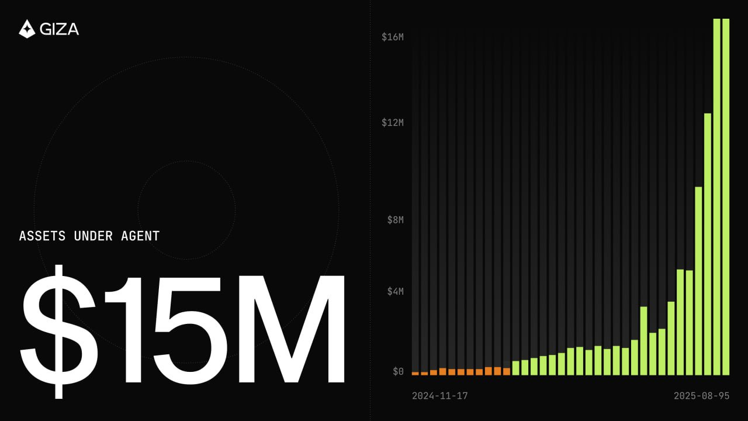Select the 2024-11-17 start date label
The width and height of the screenshot is (748, 421).
pos(439,396)
